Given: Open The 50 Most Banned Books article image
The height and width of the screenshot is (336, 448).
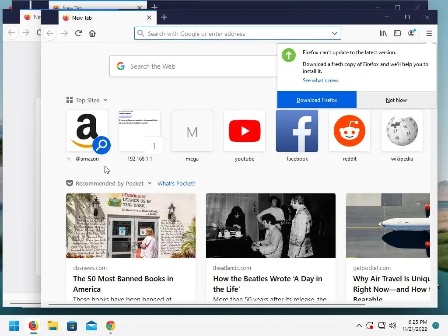Looking at the screenshot, I should click(x=131, y=226).
